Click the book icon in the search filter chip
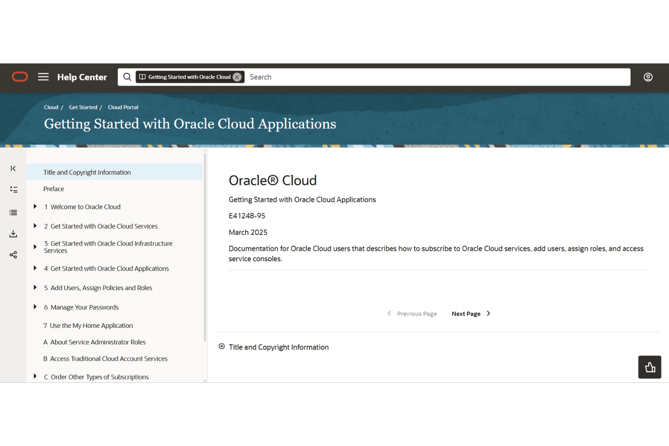 142,77
